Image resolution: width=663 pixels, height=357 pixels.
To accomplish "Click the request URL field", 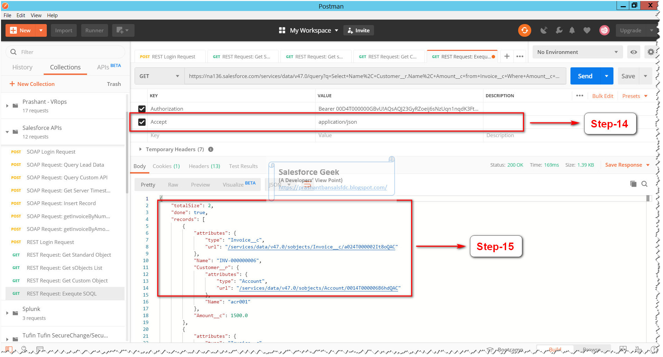I will 375,76.
